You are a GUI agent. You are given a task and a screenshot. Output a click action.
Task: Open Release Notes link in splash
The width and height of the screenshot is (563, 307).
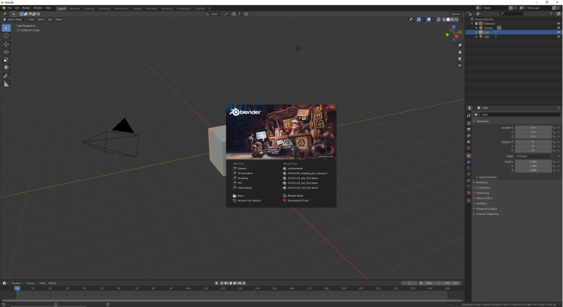293,195
